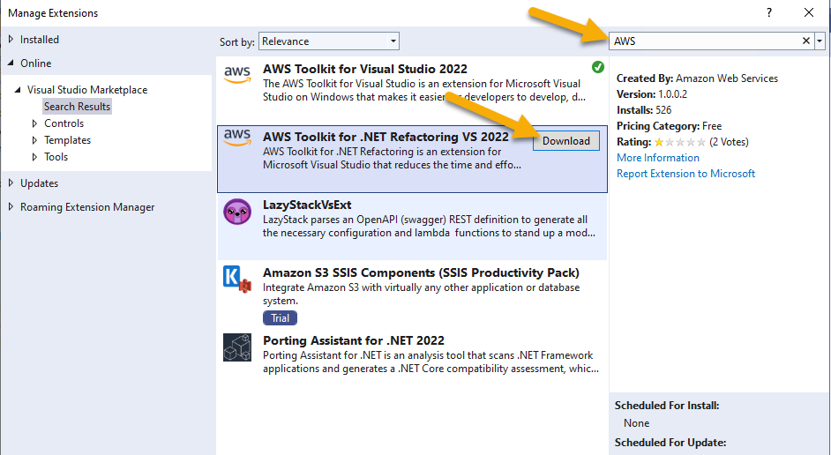Collapse the Online category

coord(11,63)
